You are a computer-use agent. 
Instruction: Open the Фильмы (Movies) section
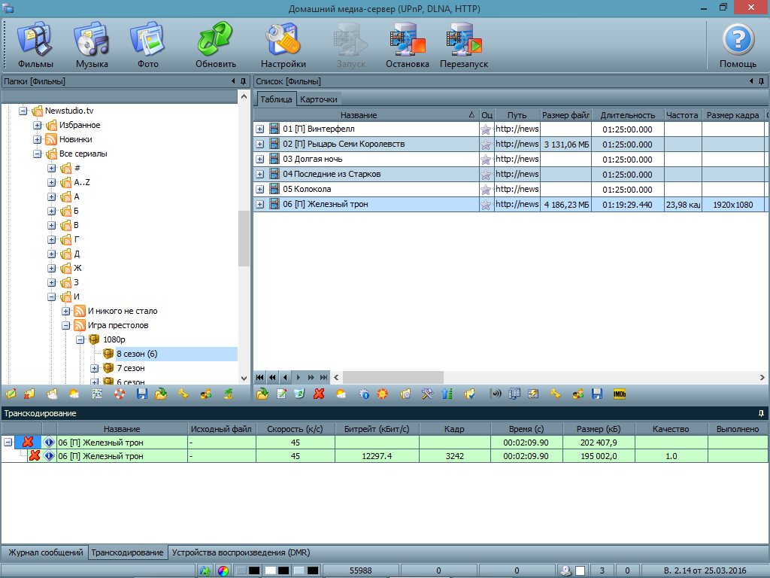click(x=35, y=45)
